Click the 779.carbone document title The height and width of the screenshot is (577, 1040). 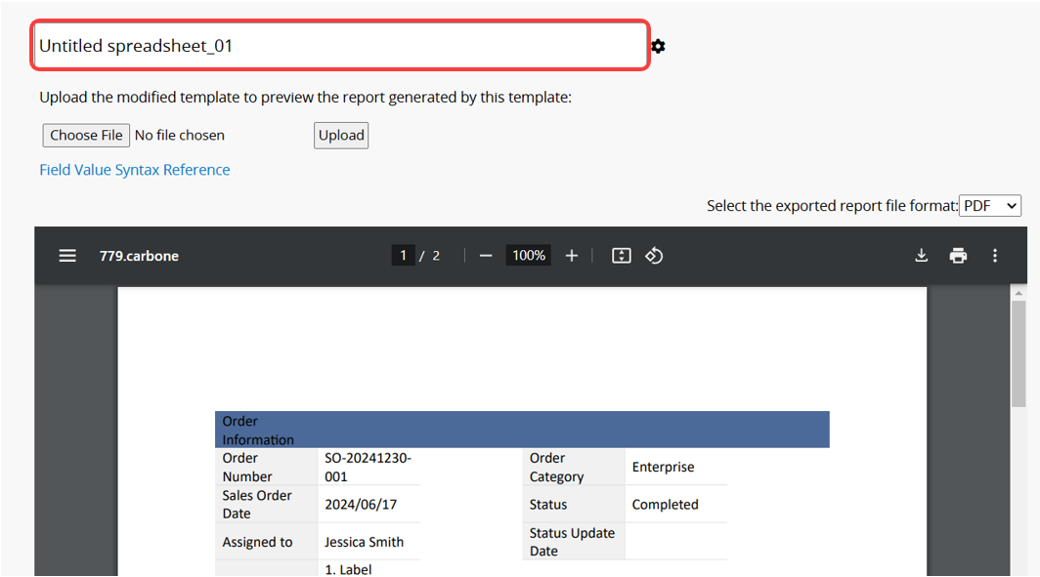click(x=139, y=256)
